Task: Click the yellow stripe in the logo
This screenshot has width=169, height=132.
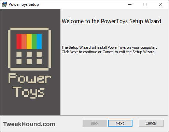Action: tap(29, 42)
